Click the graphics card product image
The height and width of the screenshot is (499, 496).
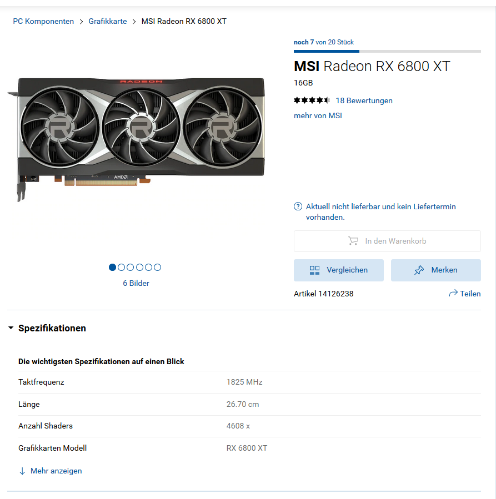pos(136,139)
